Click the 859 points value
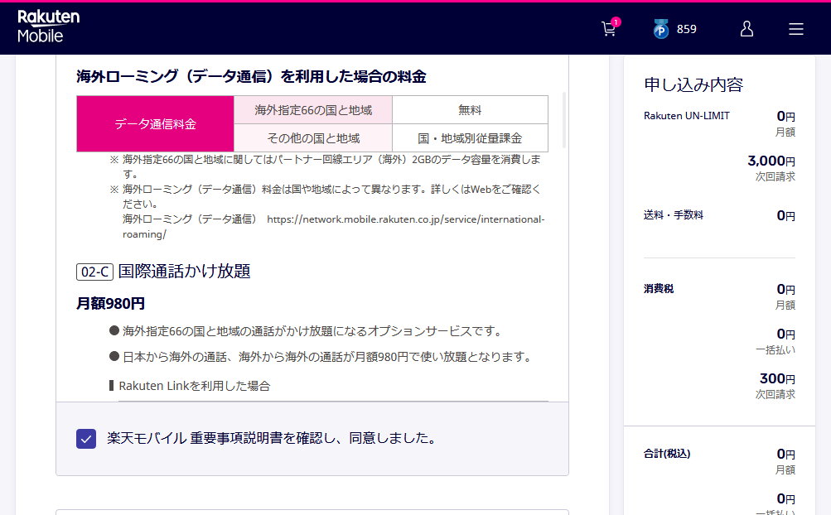 tap(686, 29)
